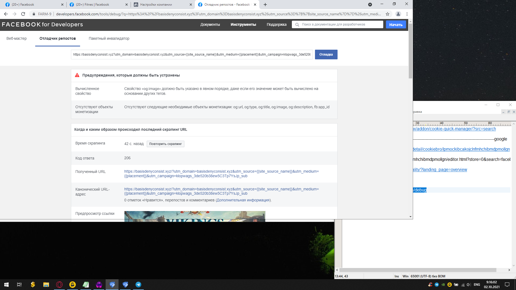Image resolution: width=516 pixels, height=290 pixels.
Task: Click the red warning triangle icon
Action: tap(77, 75)
